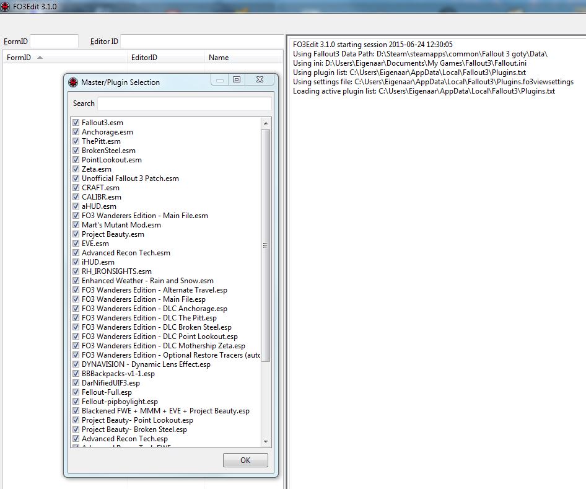Click the plugin list scrollbar thumb
Screen dimensions: 586x489
point(266,245)
